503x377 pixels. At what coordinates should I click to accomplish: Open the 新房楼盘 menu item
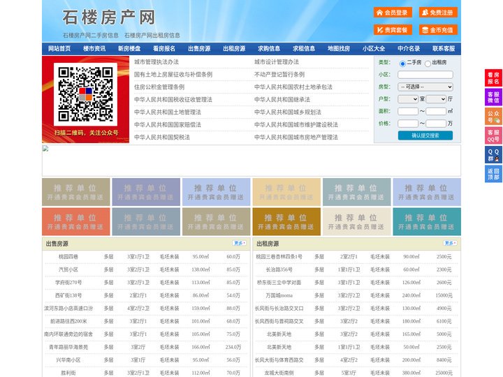click(x=129, y=49)
